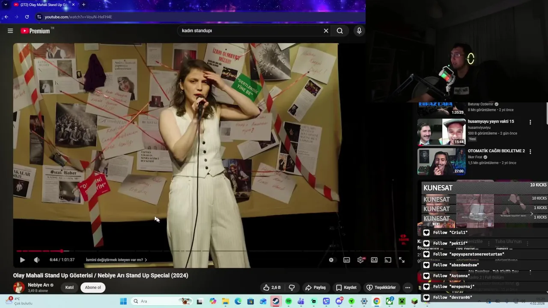Open Microsoft Edge from the taskbar
548x308 pixels.
pyautogui.click(x=238, y=301)
